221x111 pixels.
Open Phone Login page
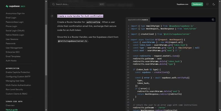(11, 26)
